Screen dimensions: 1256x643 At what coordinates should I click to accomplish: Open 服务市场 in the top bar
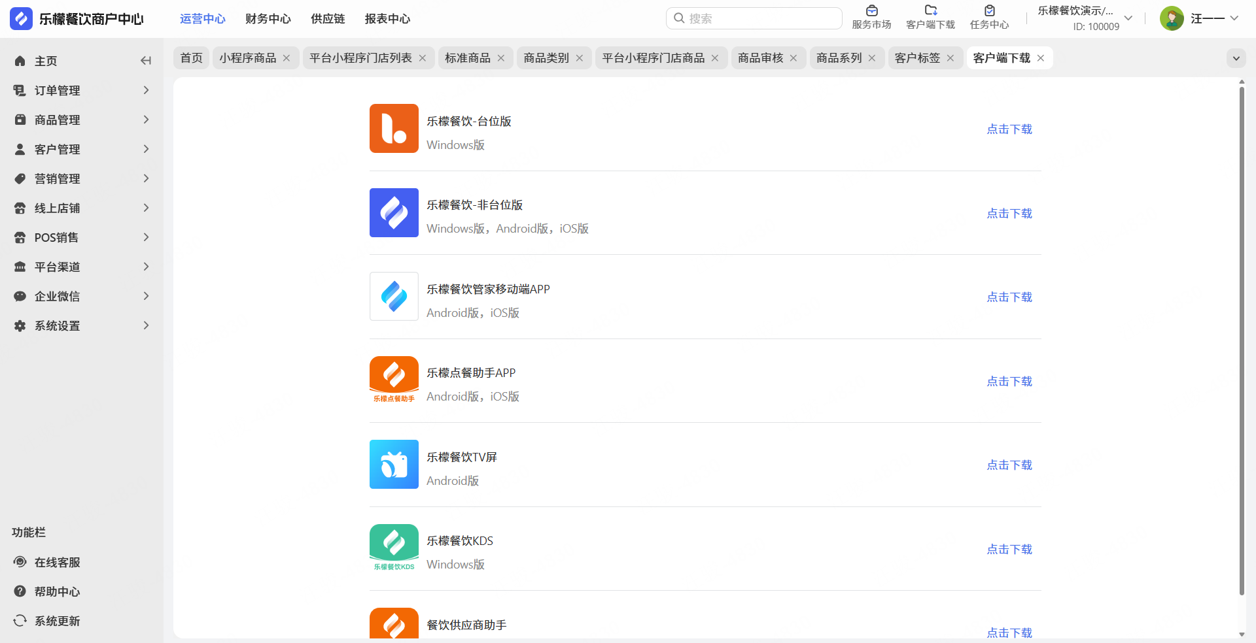pyautogui.click(x=871, y=18)
